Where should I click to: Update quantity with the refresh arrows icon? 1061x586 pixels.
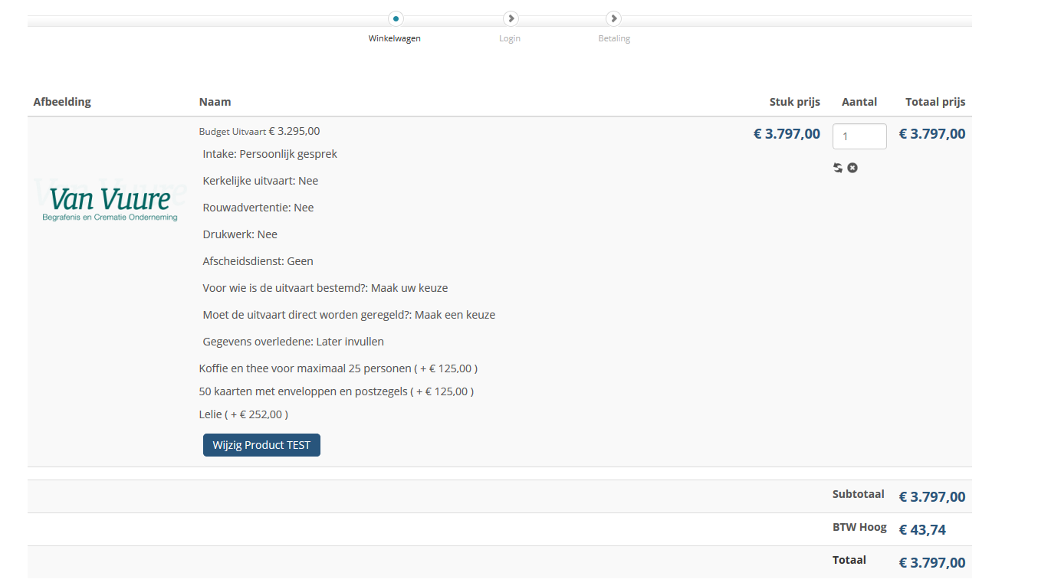pyautogui.click(x=838, y=168)
